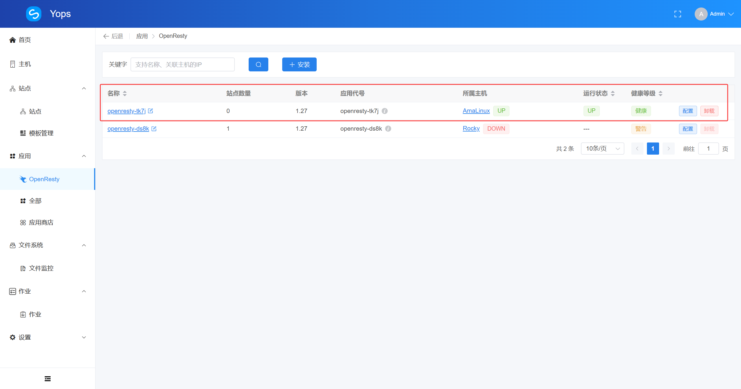741x389 pixels.
Task: Click edit icon next to openresty-tk7j
Action: coord(151,111)
